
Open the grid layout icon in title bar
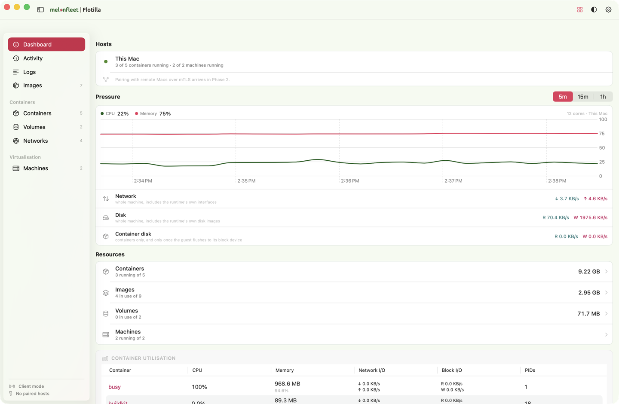(x=580, y=9)
